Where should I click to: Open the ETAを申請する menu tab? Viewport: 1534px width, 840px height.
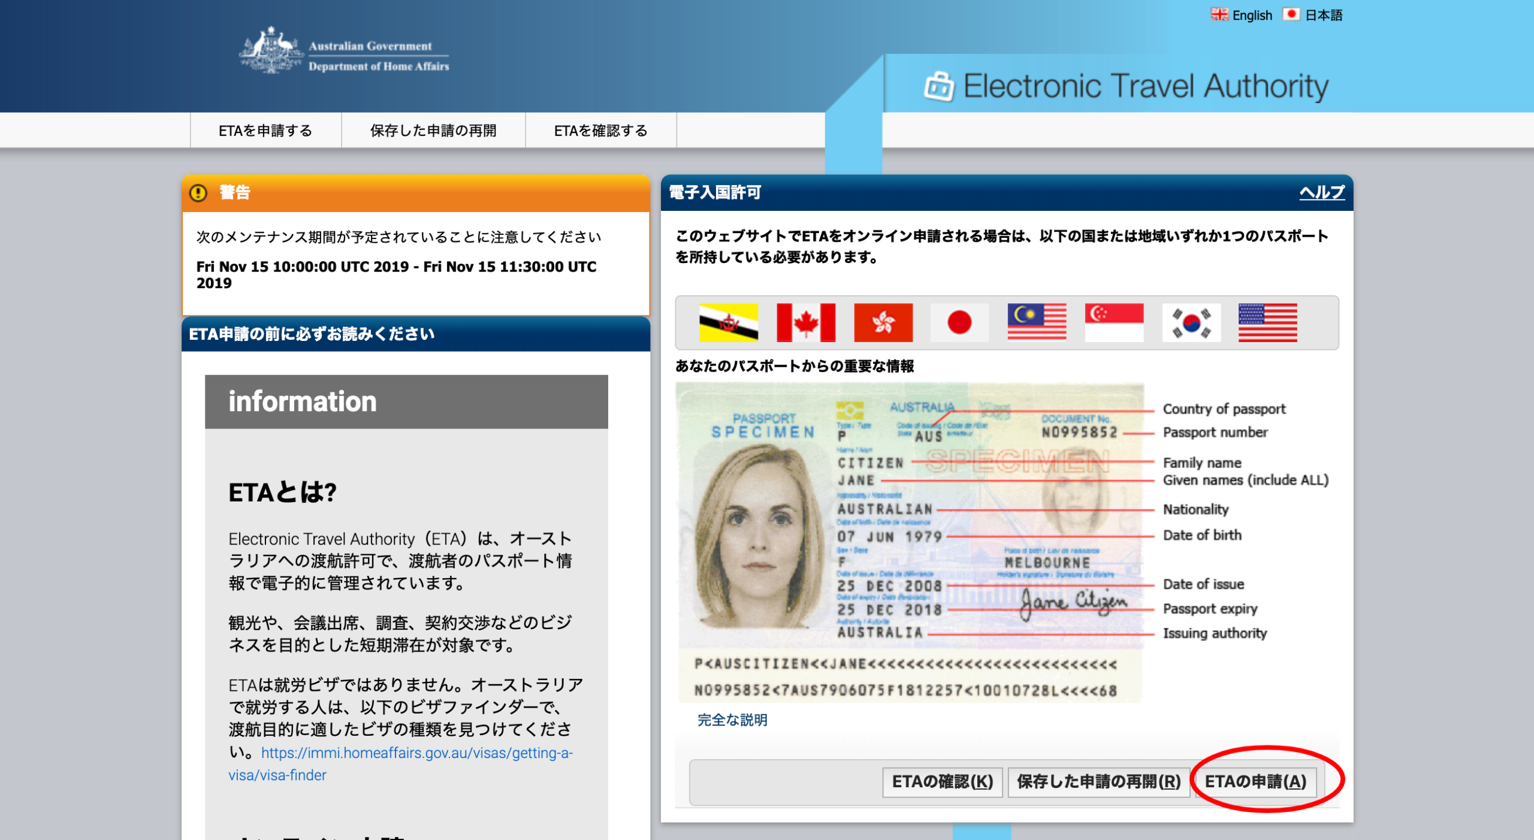click(x=265, y=130)
